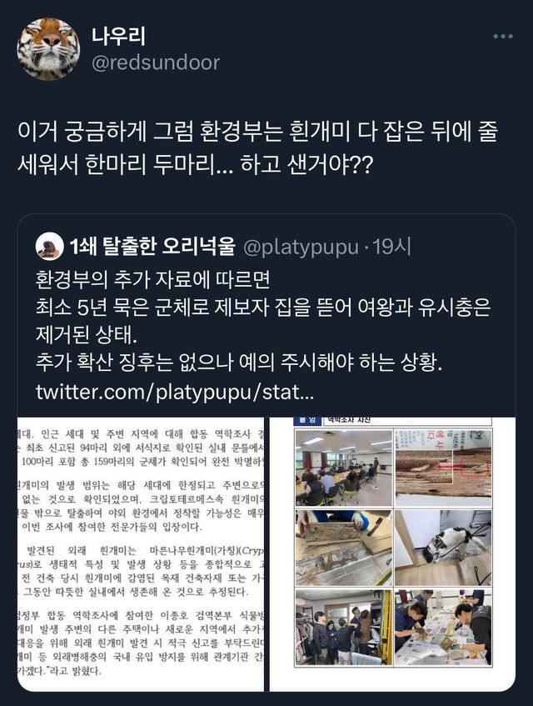Click the meeting room photo in the grid
The width and height of the screenshot is (533, 706).
click(344, 468)
